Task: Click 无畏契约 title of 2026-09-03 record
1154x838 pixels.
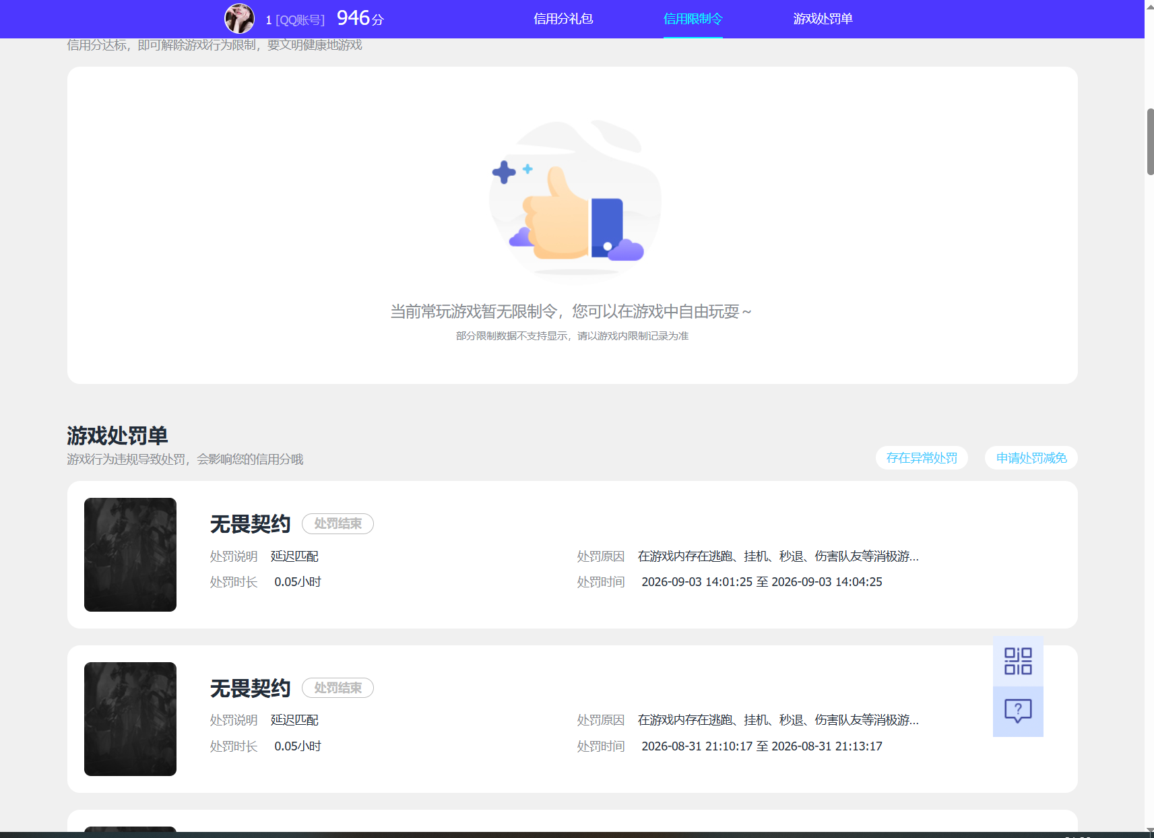Action: coord(250,524)
